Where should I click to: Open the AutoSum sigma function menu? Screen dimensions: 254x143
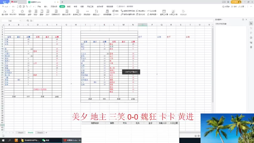13,12
